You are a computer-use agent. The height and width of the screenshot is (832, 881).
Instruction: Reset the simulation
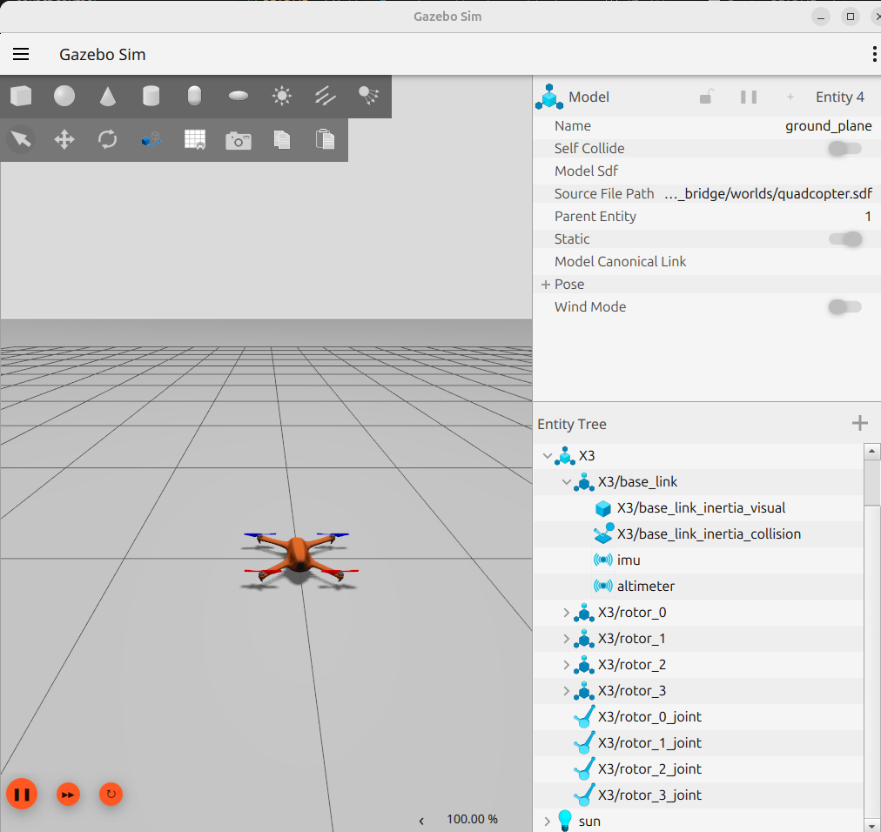[x=111, y=794]
